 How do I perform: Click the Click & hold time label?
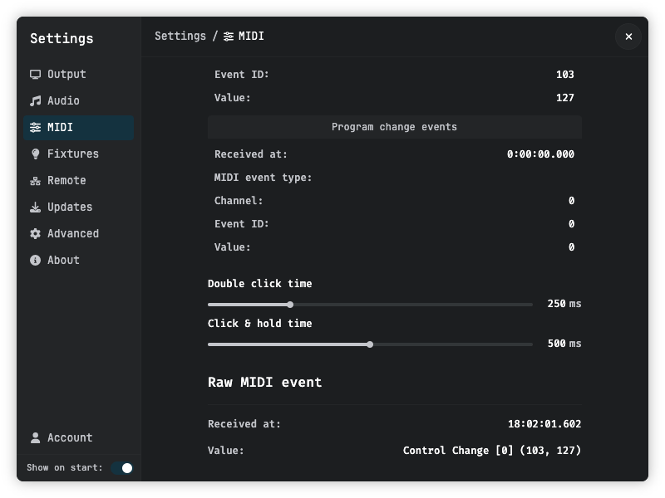(259, 324)
